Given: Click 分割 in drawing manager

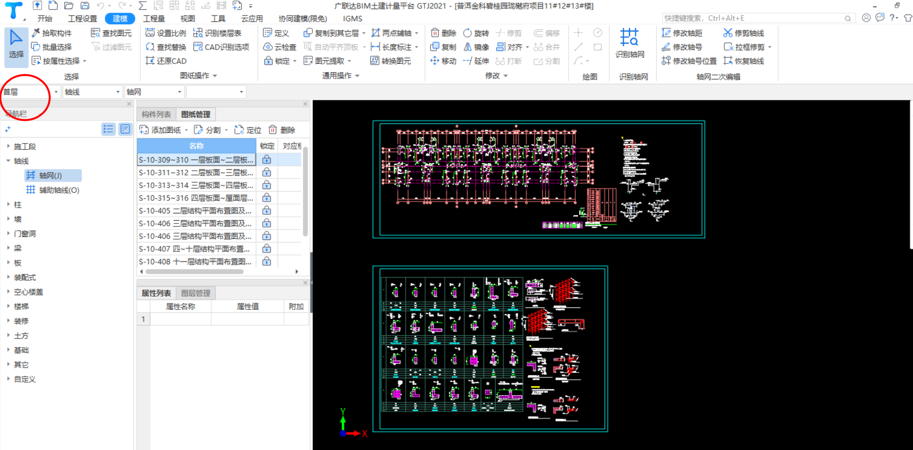Looking at the screenshot, I should pos(208,130).
